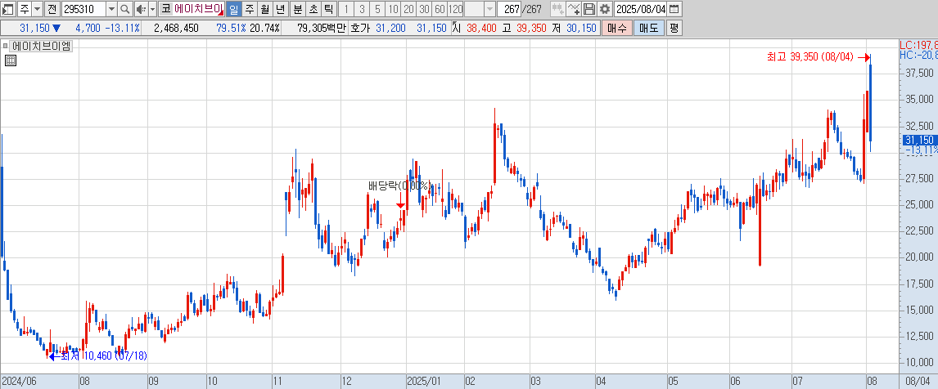Choose the 5 interval button
This screenshot has height=389, width=938.
tap(377, 9)
